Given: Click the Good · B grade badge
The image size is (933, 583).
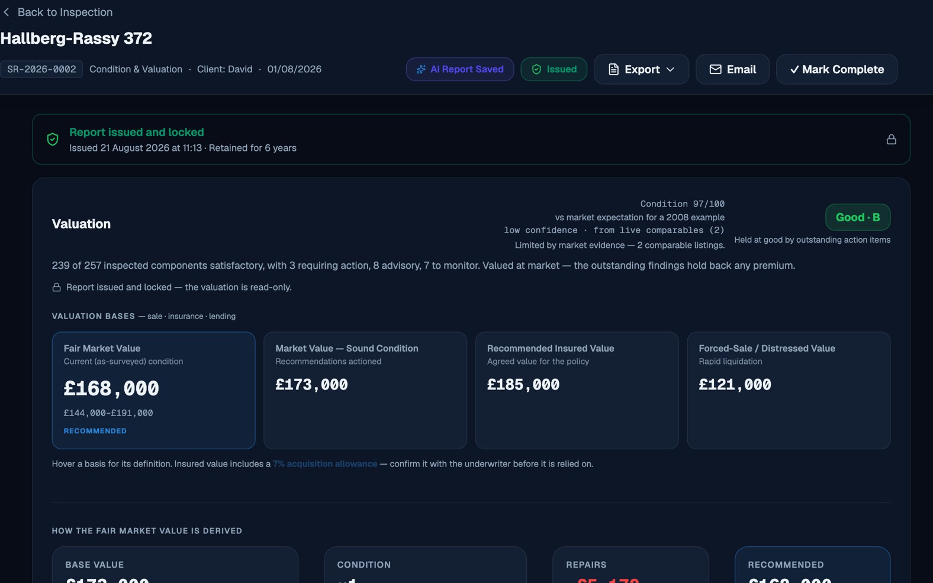Looking at the screenshot, I should point(858,217).
